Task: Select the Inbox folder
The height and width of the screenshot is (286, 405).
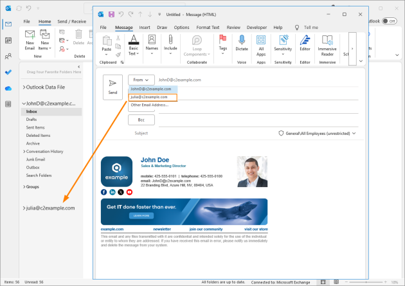Action: click(x=51, y=112)
